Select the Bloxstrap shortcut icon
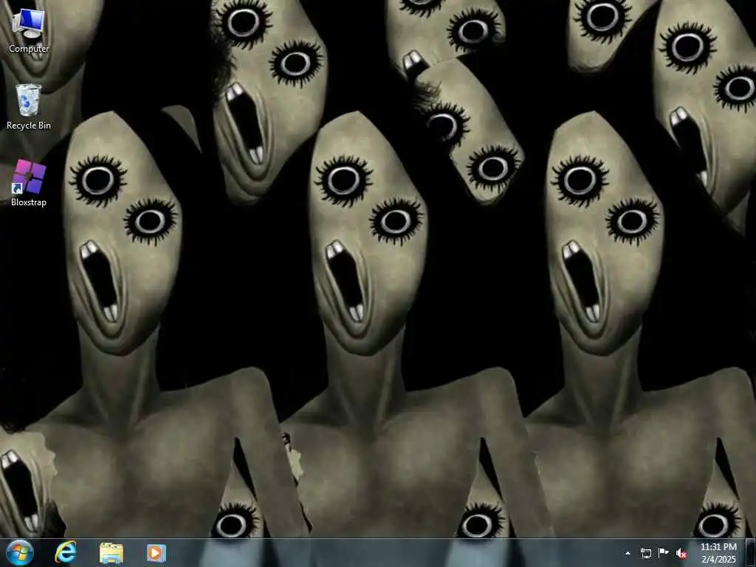The image size is (756, 567). click(x=29, y=184)
